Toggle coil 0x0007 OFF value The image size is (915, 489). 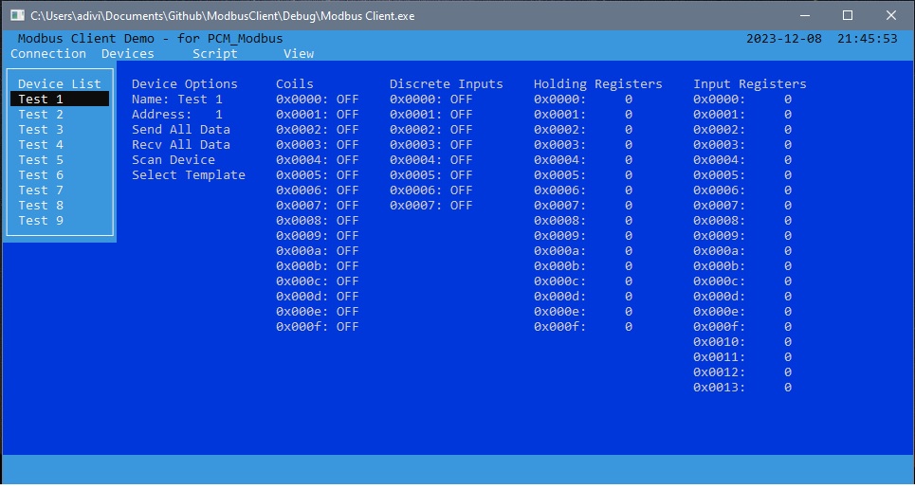click(348, 206)
